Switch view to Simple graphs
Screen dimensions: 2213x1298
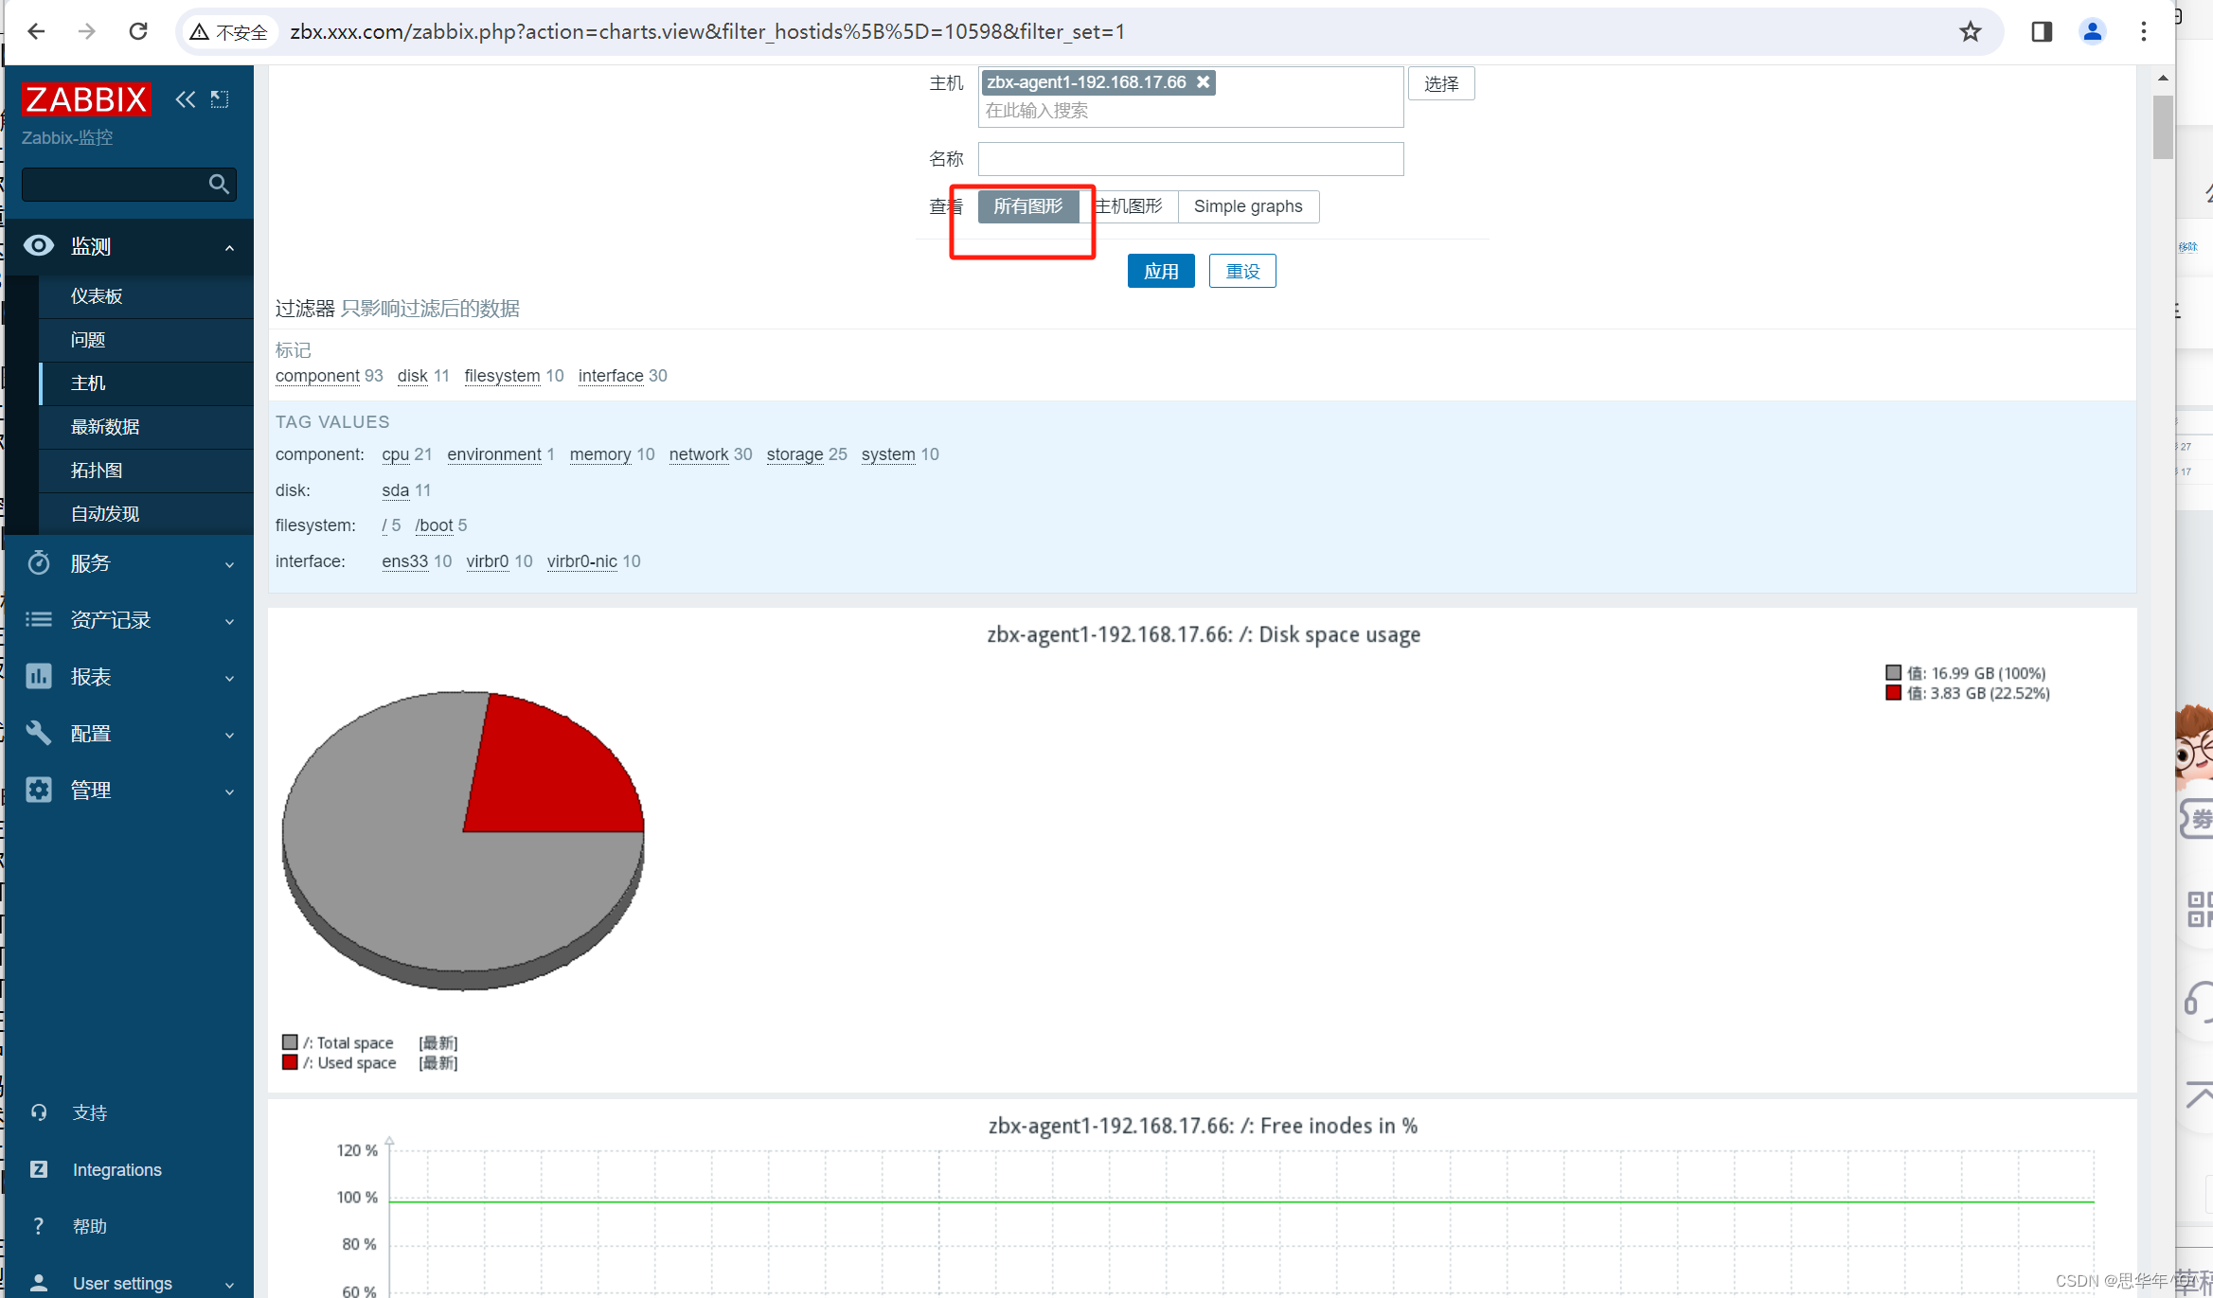(1247, 206)
